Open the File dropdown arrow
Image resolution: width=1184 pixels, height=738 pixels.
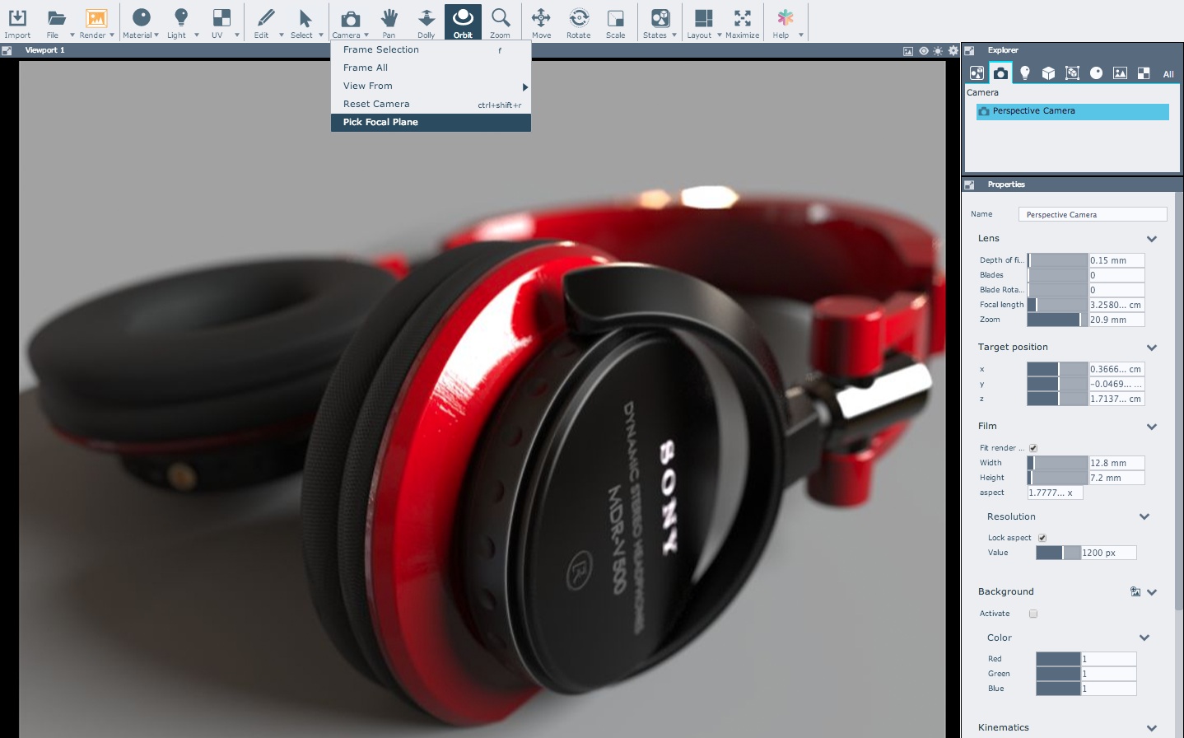point(72,35)
